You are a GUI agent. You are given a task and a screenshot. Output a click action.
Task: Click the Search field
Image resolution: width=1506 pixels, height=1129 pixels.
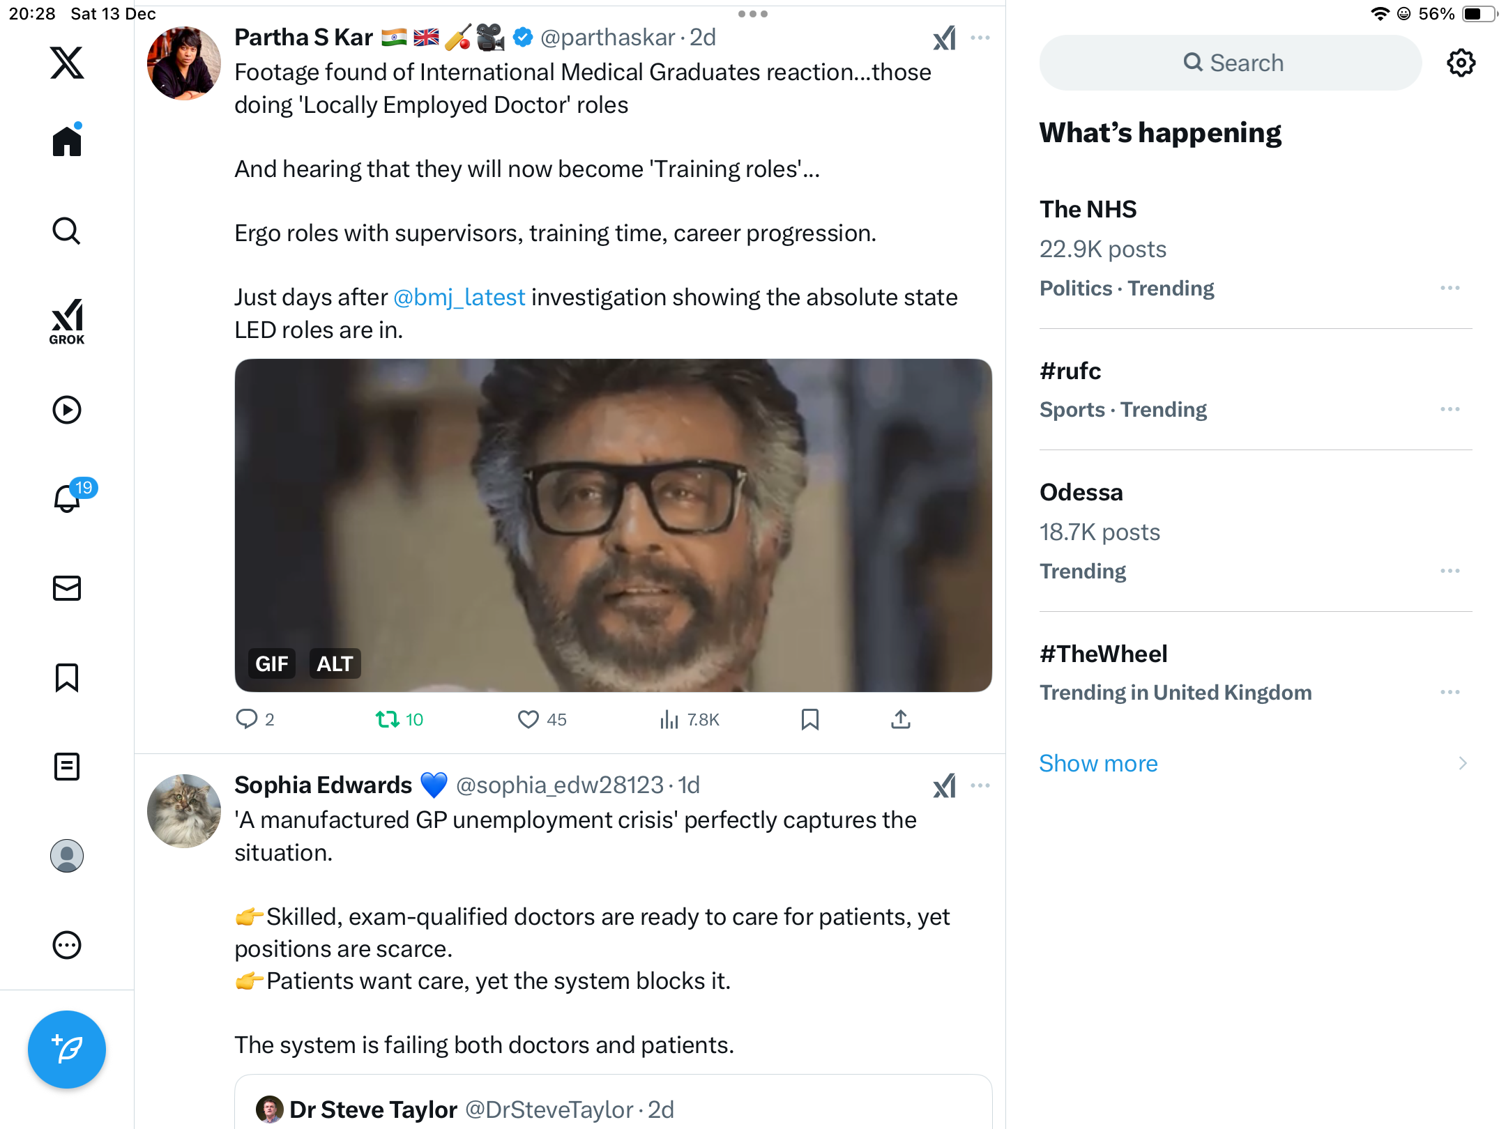pyautogui.click(x=1231, y=63)
